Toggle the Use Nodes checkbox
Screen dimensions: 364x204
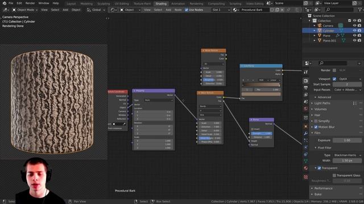(x=187, y=10)
